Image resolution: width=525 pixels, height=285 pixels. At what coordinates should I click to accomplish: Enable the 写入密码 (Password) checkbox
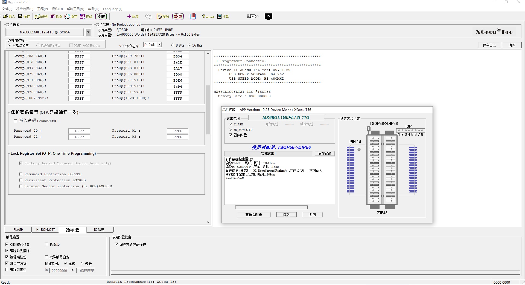15,120
